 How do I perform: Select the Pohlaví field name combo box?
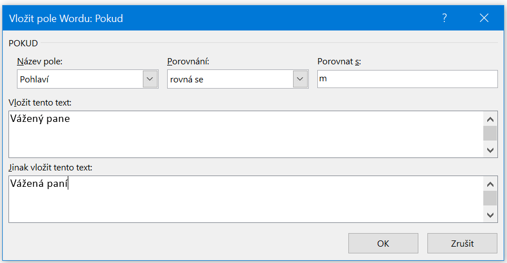(x=79, y=79)
